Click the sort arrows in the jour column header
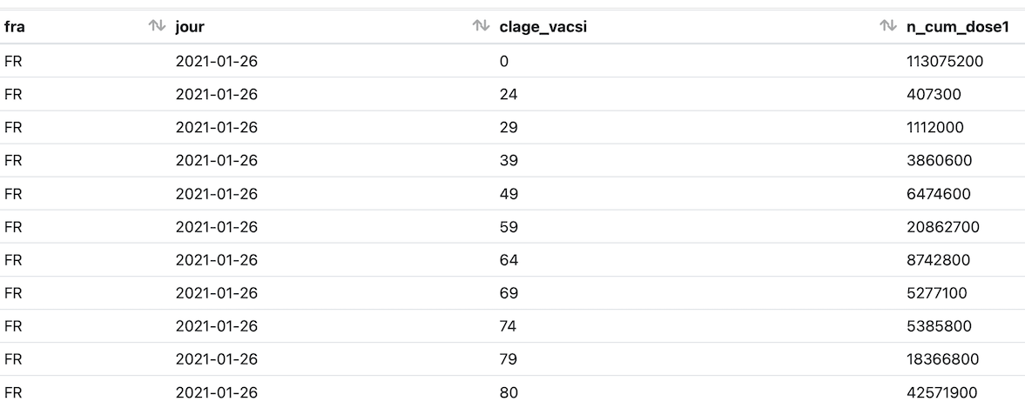1025x408 pixels. point(480,27)
